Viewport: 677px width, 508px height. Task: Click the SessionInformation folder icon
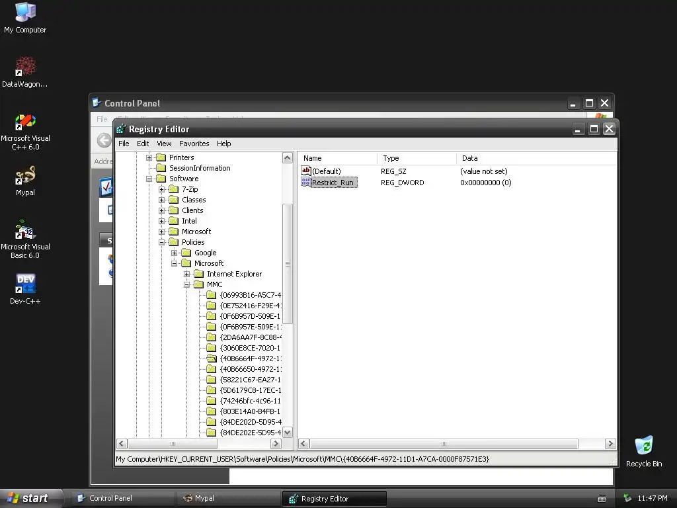pos(161,168)
